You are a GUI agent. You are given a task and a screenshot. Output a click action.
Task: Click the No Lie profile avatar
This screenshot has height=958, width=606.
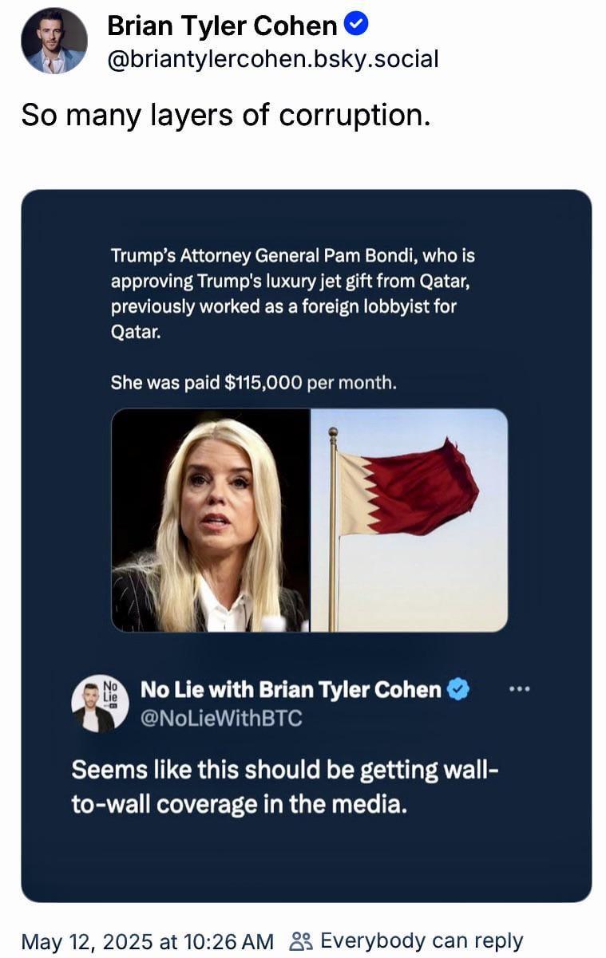pyautogui.click(x=100, y=704)
